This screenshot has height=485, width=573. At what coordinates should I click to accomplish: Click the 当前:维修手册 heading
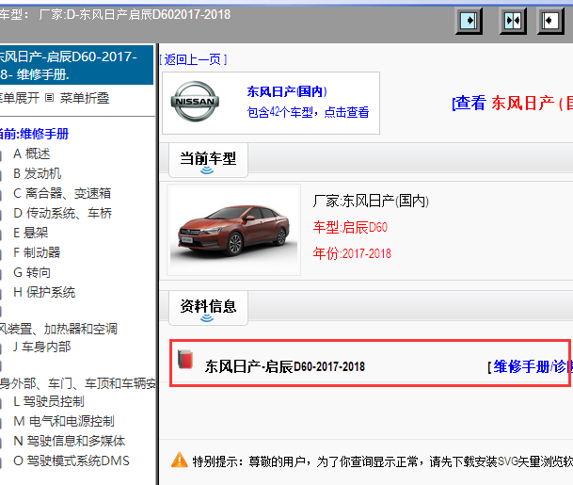point(35,134)
